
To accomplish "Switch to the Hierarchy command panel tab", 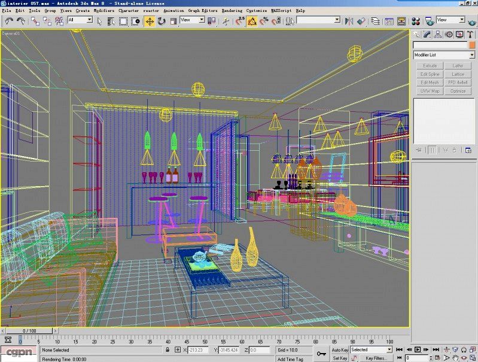I will click(438, 35).
